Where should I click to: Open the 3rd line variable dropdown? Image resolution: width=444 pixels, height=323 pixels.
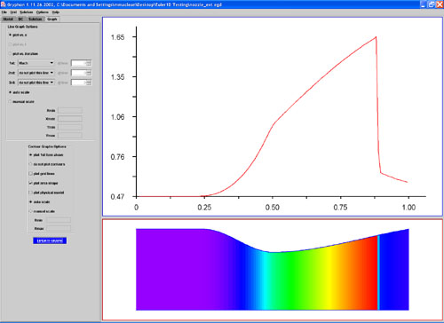[36, 83]
